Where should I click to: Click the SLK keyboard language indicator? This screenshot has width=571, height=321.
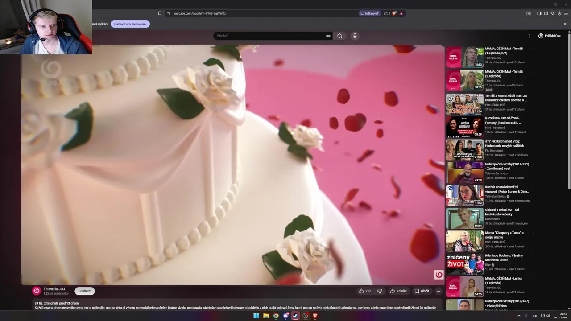pos(534,316)
